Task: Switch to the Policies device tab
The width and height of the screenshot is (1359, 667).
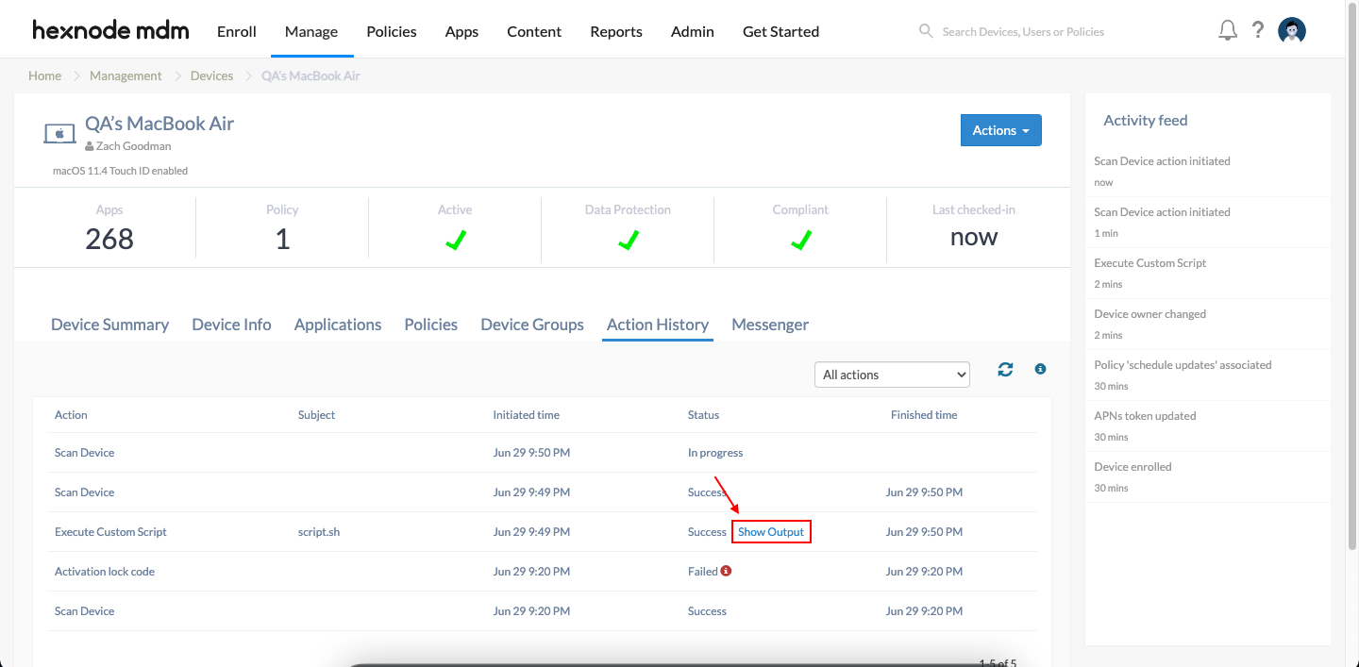Action: [x=431, y=325]
